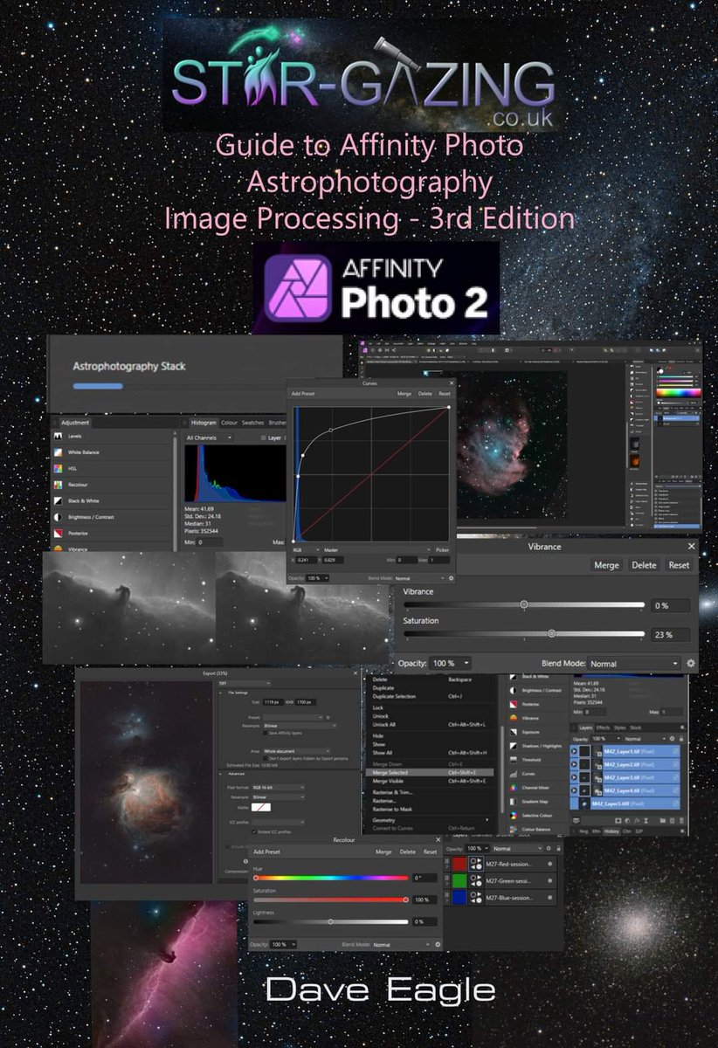Close the Vibrance dialog
Image resolution: width=718 pixels, height=1048 pixels.
692,546
